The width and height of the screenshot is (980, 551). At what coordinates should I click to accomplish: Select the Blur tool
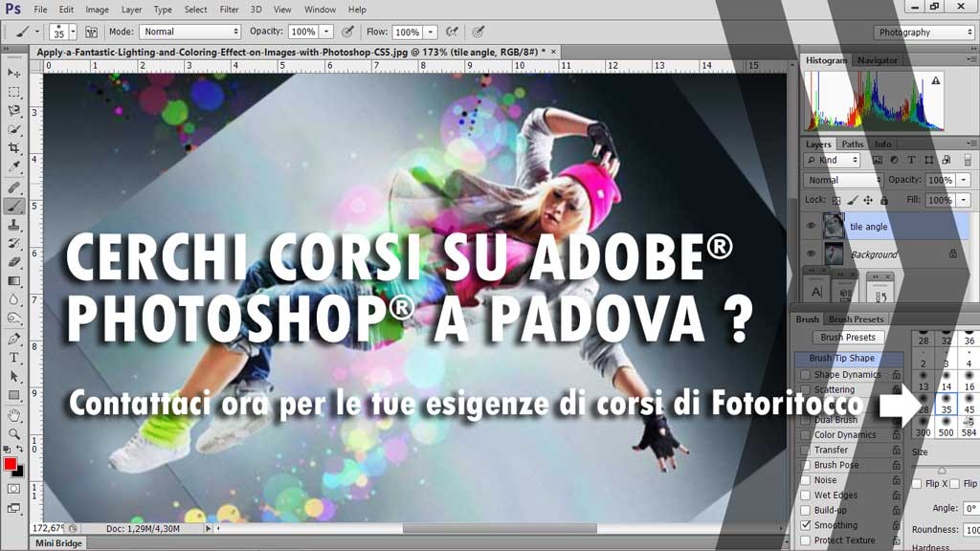click(x=13, y=299)
